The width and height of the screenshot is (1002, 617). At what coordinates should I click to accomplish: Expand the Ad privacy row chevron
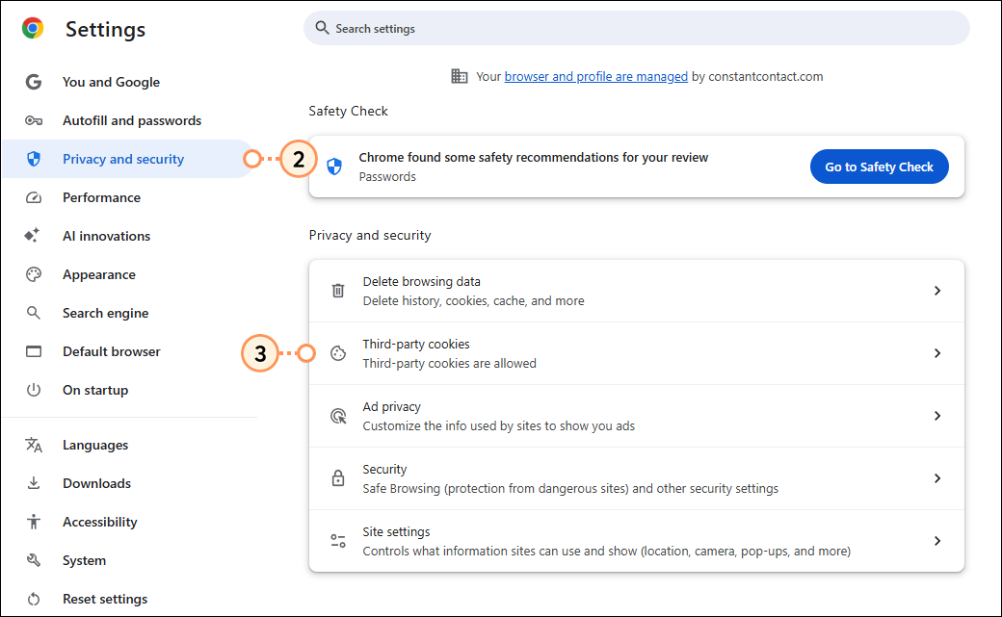[x=937, y=415]
